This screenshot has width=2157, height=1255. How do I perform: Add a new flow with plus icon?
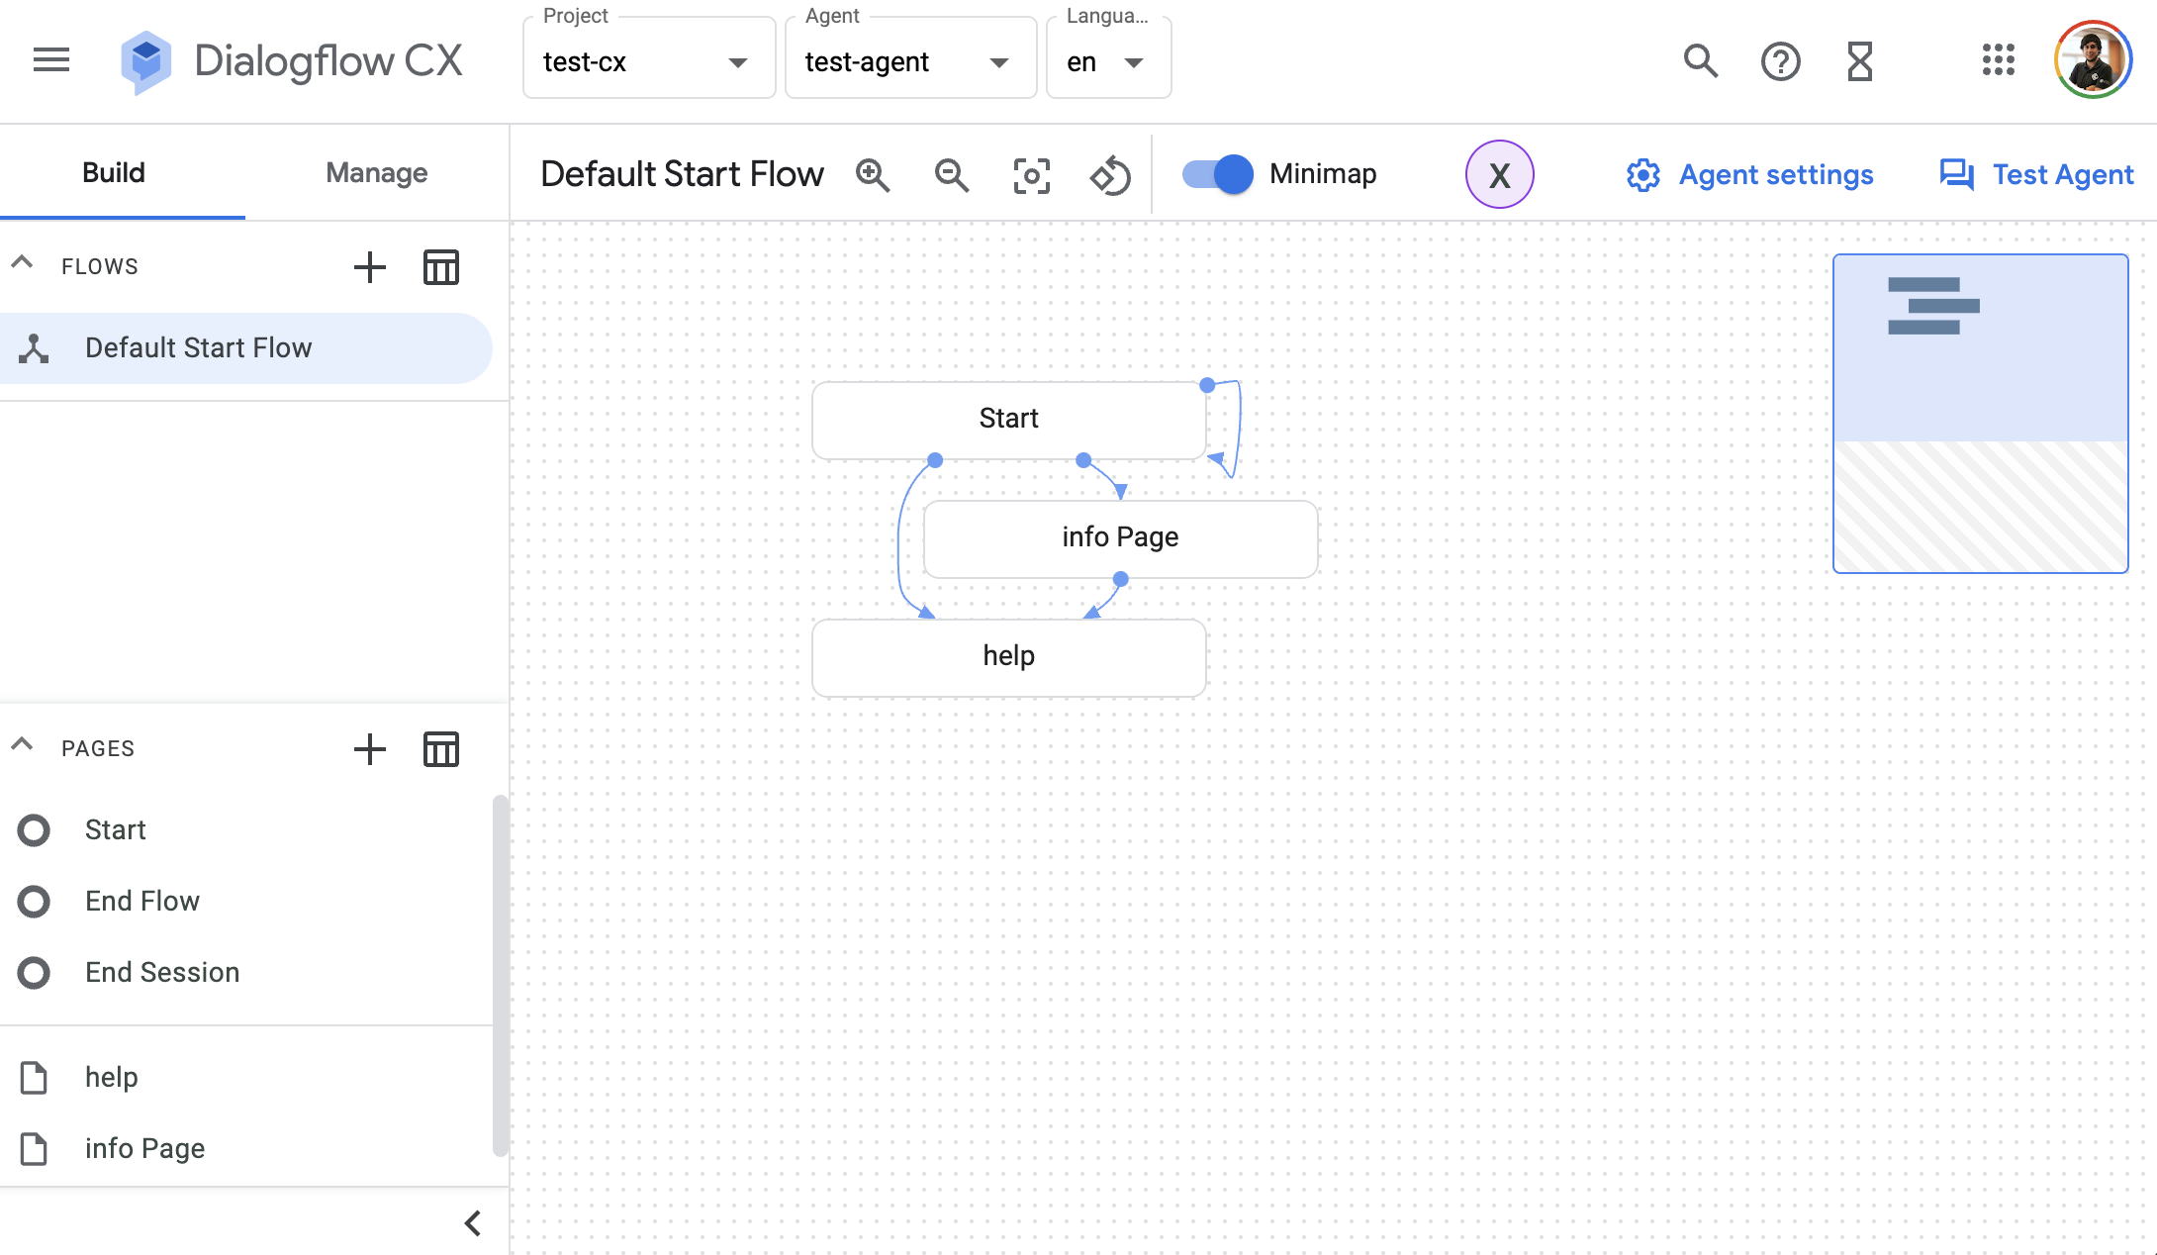[x=370, y=267]
